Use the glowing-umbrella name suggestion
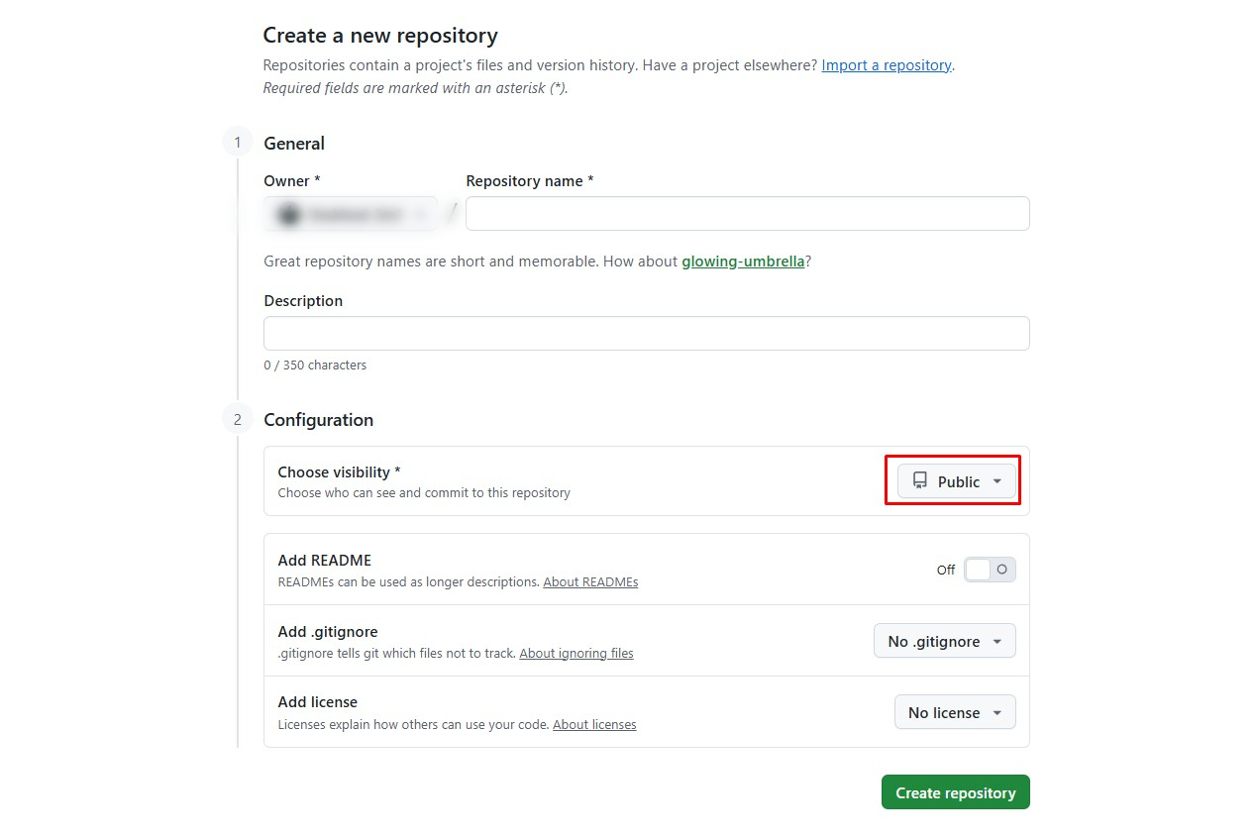1256x836 pixels. tap(742, 261)
